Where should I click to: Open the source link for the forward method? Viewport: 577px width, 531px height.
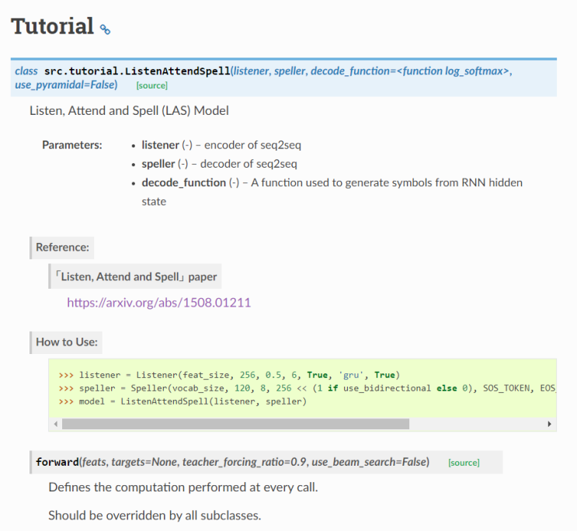pyautogui.click(x=464, y=463)
